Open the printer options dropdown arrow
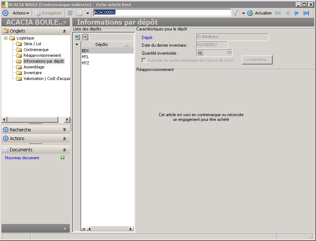The width and height of the screenshot is (316, 241). [x=87, y=13]
